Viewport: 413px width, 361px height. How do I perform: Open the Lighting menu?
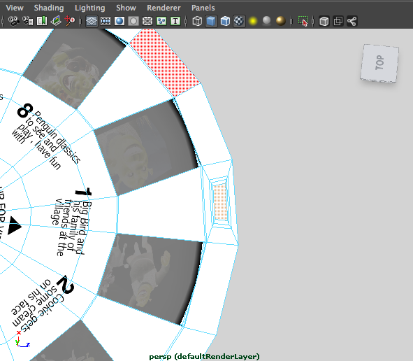pyautogui.click(x=90, y=8)
